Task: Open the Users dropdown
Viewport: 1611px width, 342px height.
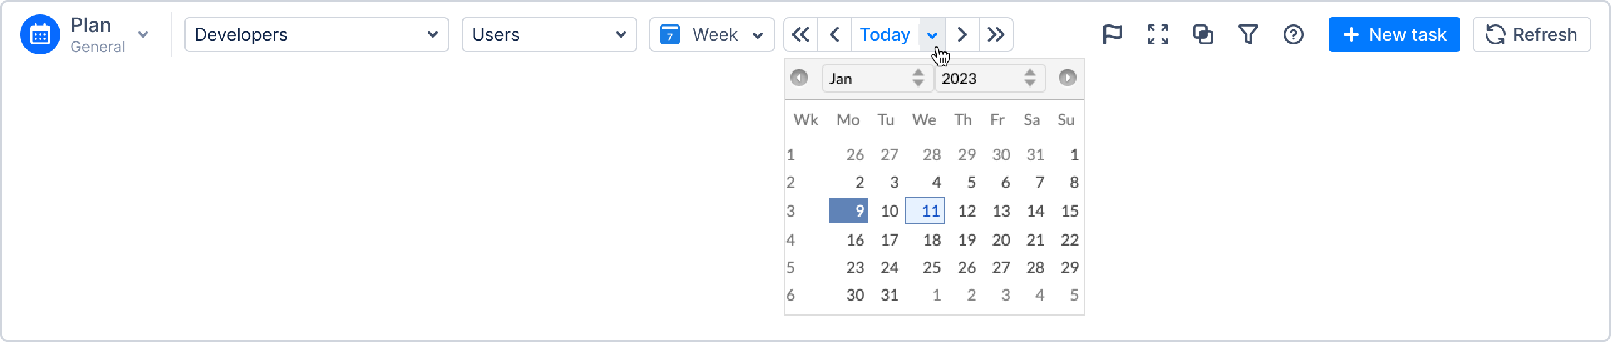Action: [549, 34]
